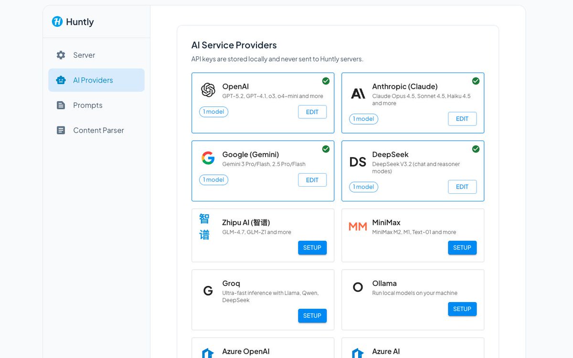Click the 'Anthropic (Claude)' card title
This screenshot has height=358, width=573.
pos(405,86)
